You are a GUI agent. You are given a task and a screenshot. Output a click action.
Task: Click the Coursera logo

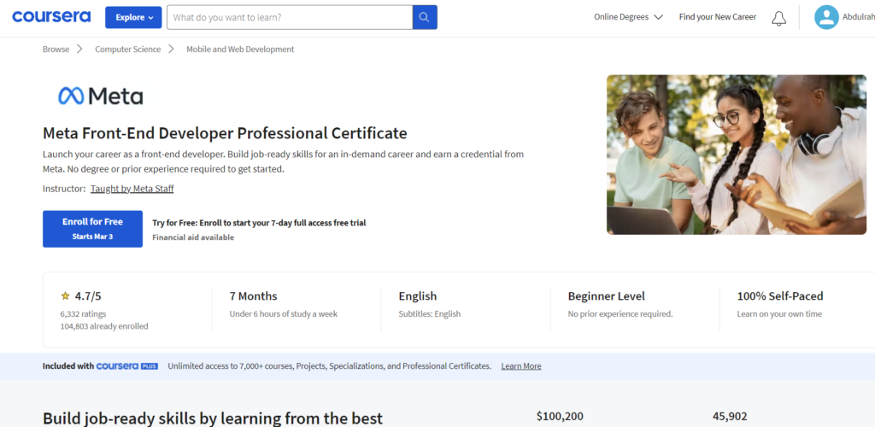coord(51,17)
